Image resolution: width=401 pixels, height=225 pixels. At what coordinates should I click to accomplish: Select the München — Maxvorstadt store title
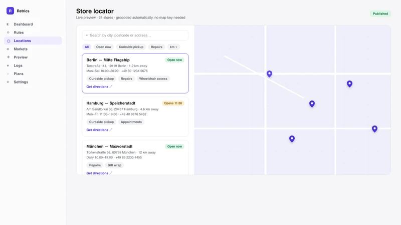pyautogui.click(x=109, y=146)
